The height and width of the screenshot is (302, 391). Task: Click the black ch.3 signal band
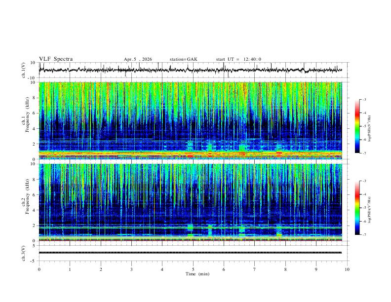190,253
